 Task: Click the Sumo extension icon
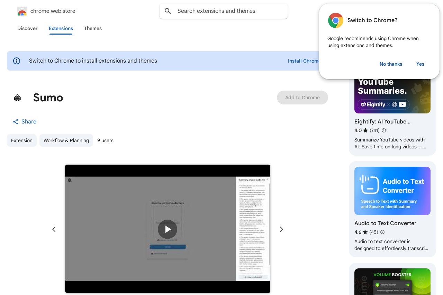(x=17, y=98)
